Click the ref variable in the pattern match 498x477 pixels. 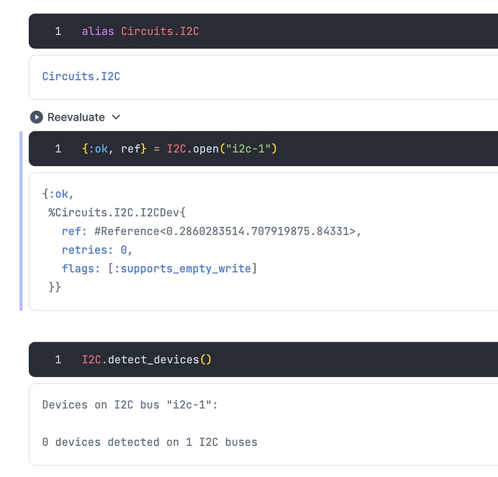pyautogui.click(x=130, y=148)
